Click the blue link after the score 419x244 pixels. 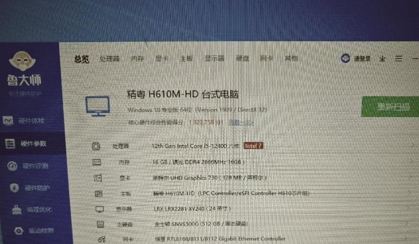coord(241,123)
